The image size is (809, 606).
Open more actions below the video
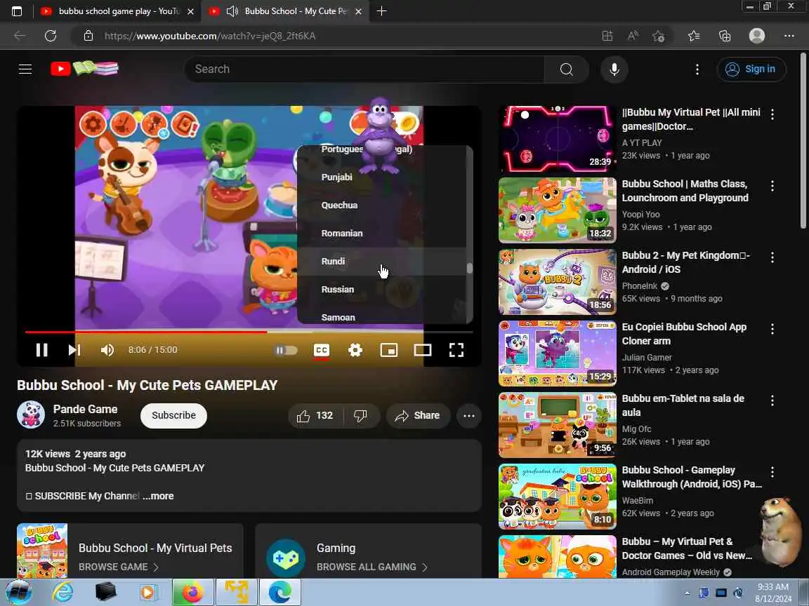tap(469, 416)
